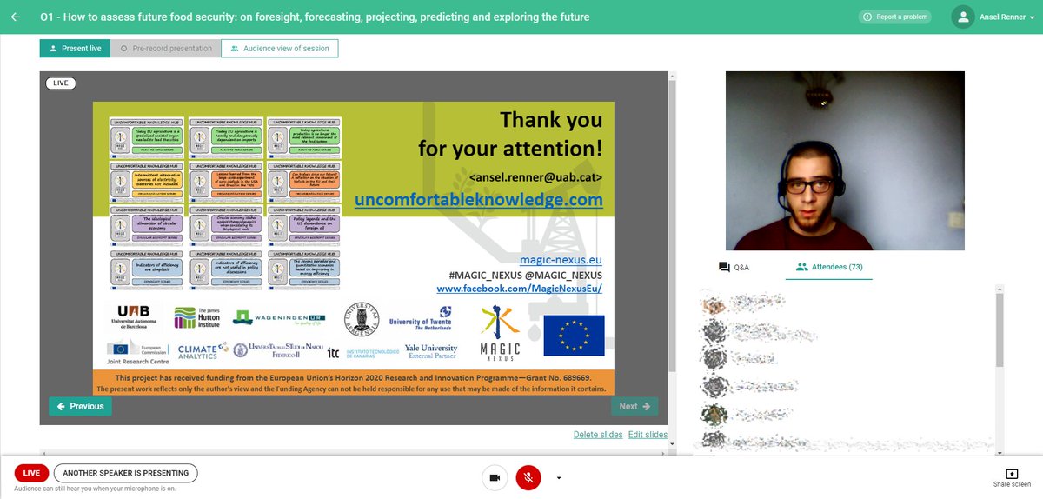Image resolution: width=1043 pixels, height=499 pixels.
Task: Click the Report a problem button
Action: (x=895, y=17)
